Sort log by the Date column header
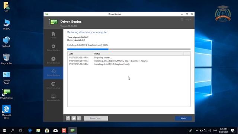Image resolution: width=238 pixels, height=134 pixels. point(80,54)
